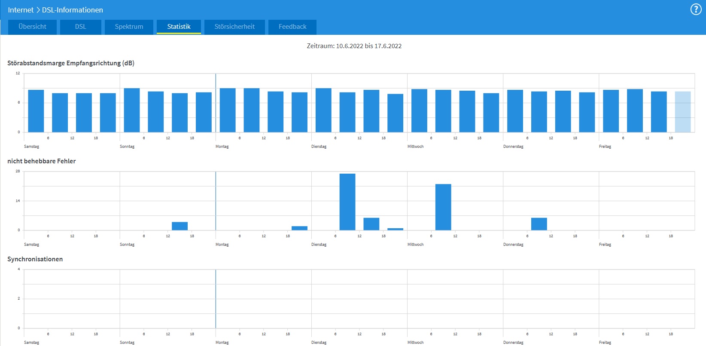This screenshot has height=346, width=706.
Task: Click the first Samstag margin bar
Action: coord(36,111)
